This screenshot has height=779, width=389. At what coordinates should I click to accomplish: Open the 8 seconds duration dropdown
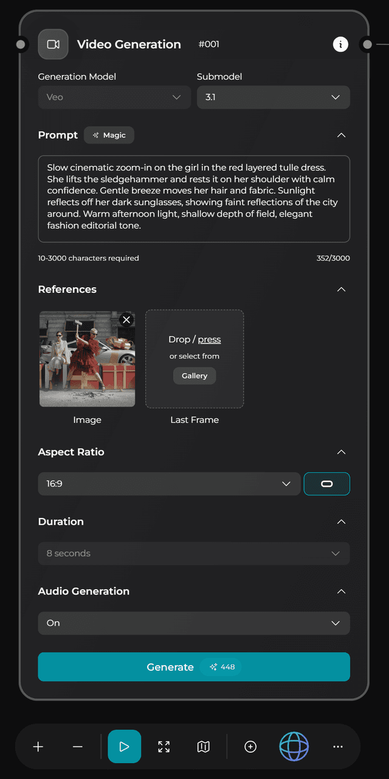click(194, 553)
